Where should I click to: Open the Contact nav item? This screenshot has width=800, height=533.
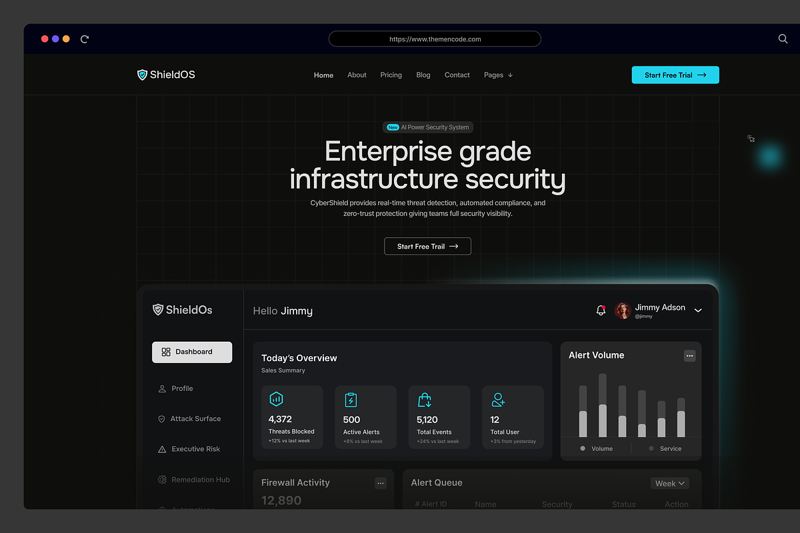click(457, 75)
